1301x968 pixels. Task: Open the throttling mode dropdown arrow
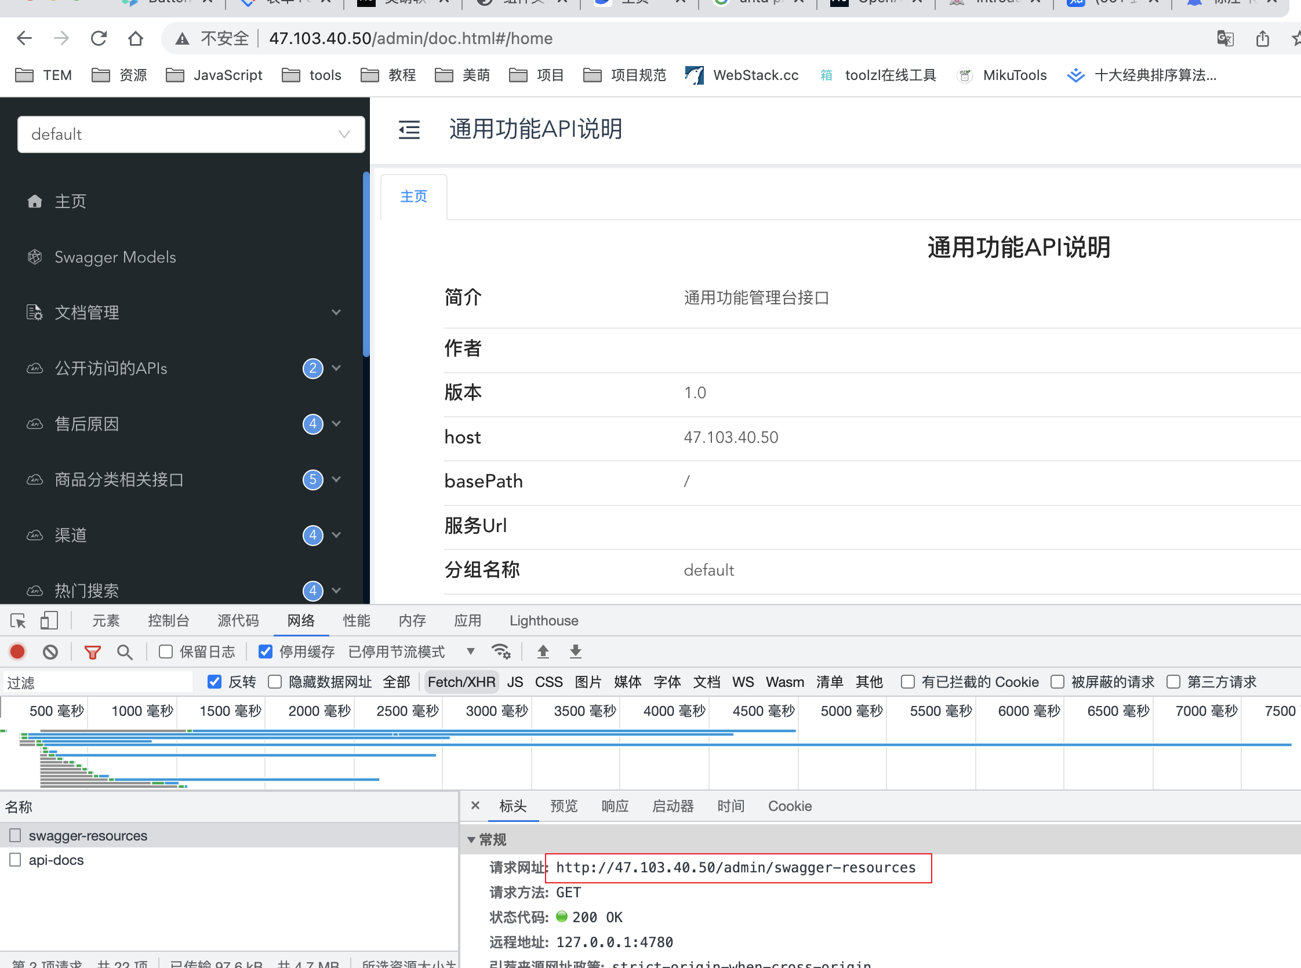click(x=471, y=652)
